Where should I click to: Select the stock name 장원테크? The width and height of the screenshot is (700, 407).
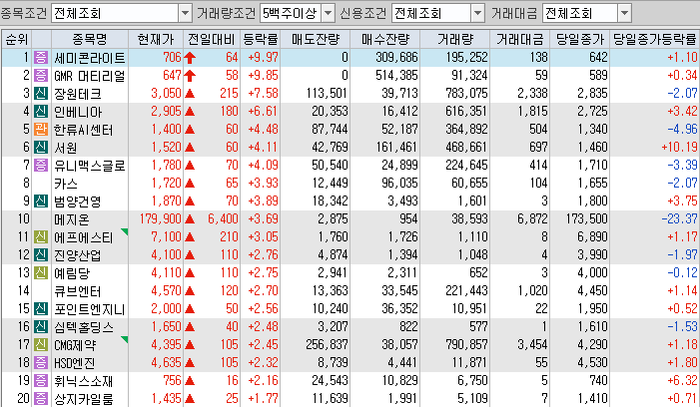coord(78,94)
